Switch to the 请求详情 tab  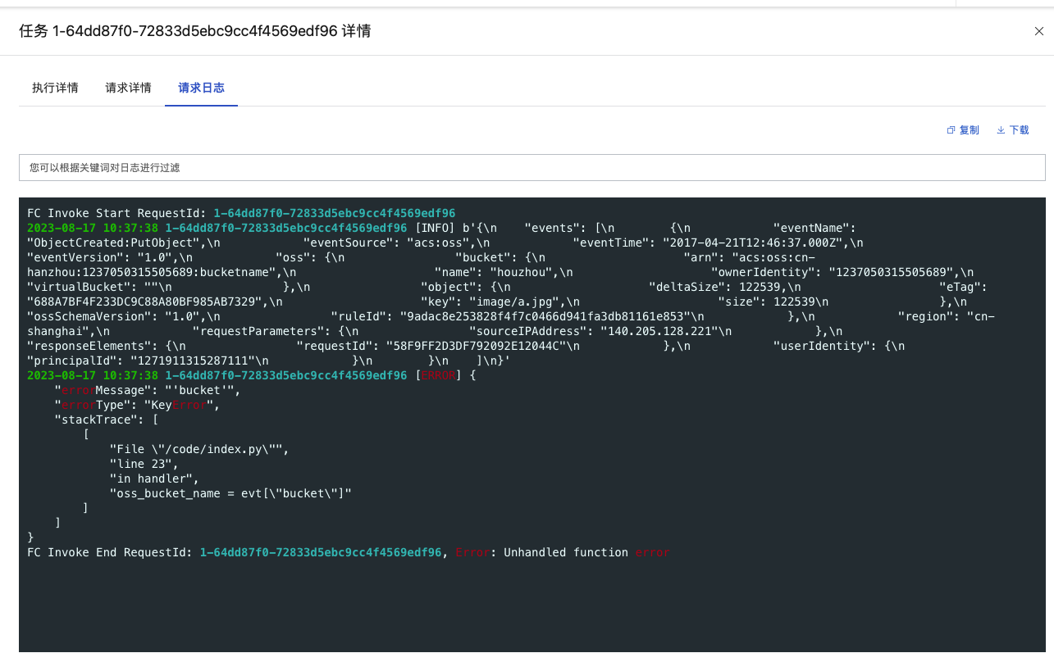[128, 88]
